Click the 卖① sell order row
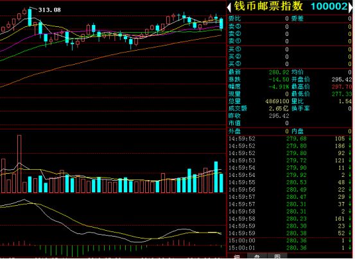This screenshot has width=355, height=259. coord(290,41)
